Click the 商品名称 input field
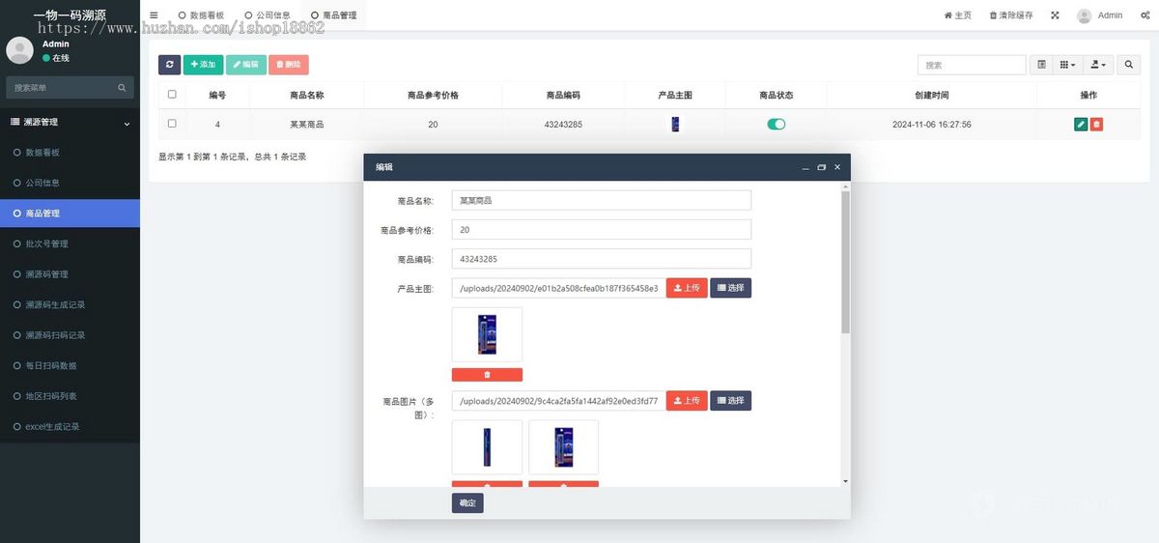 (x=602, y=200)
